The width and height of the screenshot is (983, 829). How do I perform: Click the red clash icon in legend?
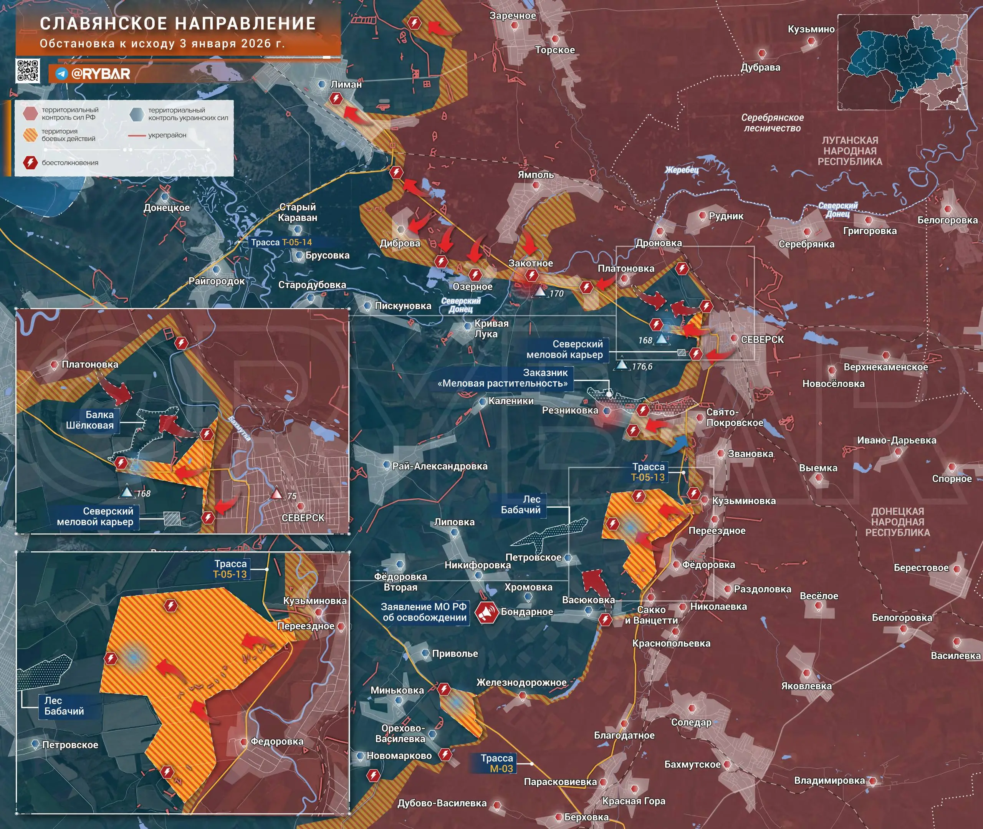tap(30, 162)
